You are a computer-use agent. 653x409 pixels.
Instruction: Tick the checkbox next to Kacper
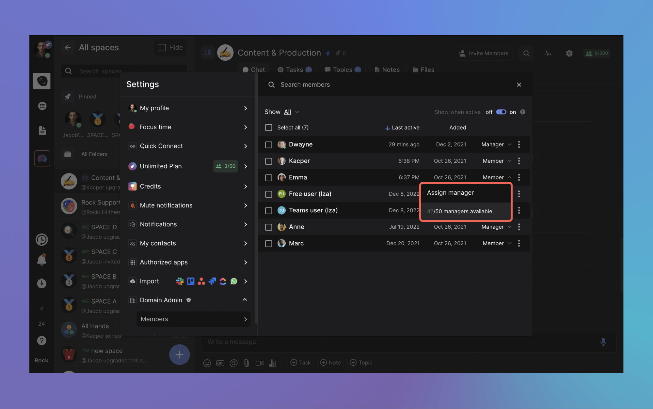[268, 161]
